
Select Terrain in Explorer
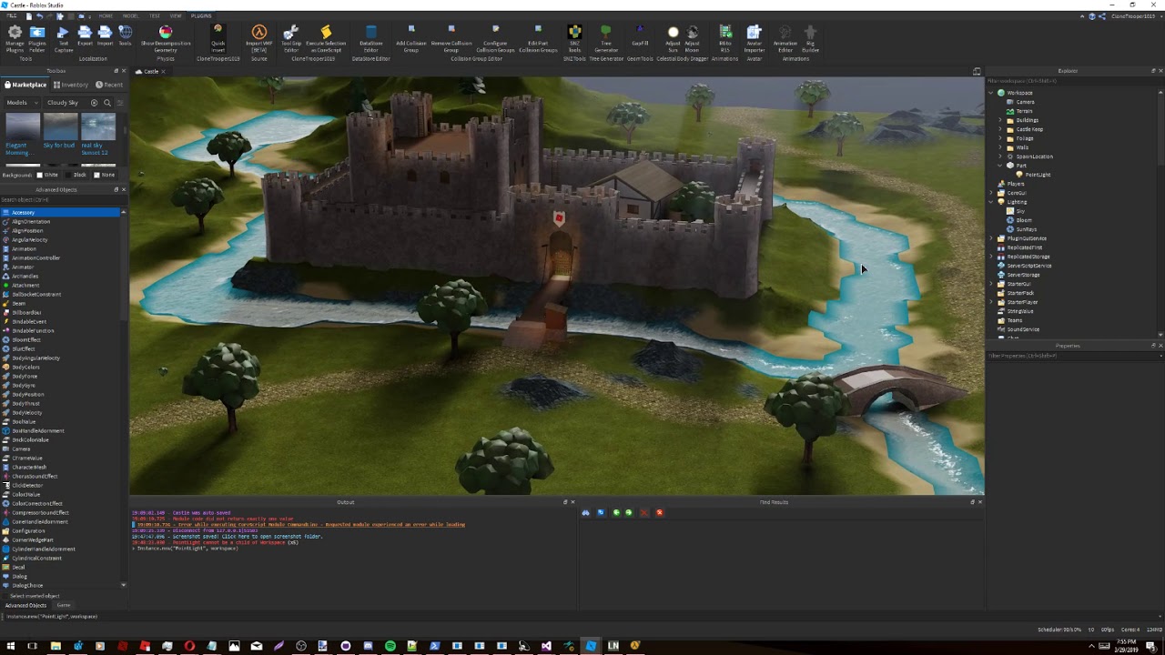[1024, 111]
